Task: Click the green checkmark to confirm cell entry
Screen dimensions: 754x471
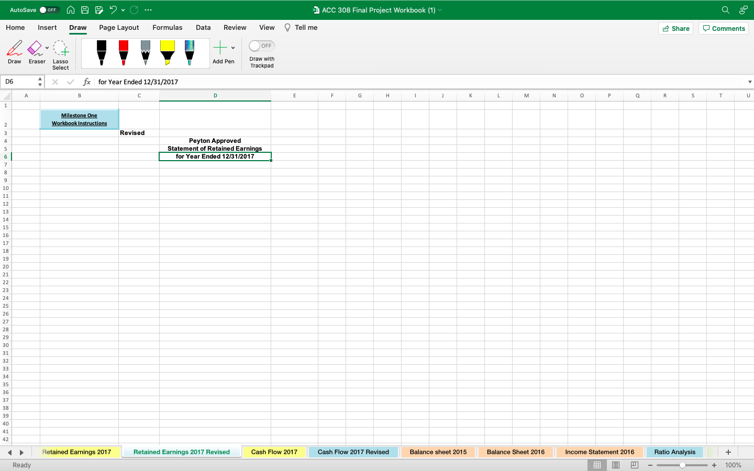Action: coord(70,82)
